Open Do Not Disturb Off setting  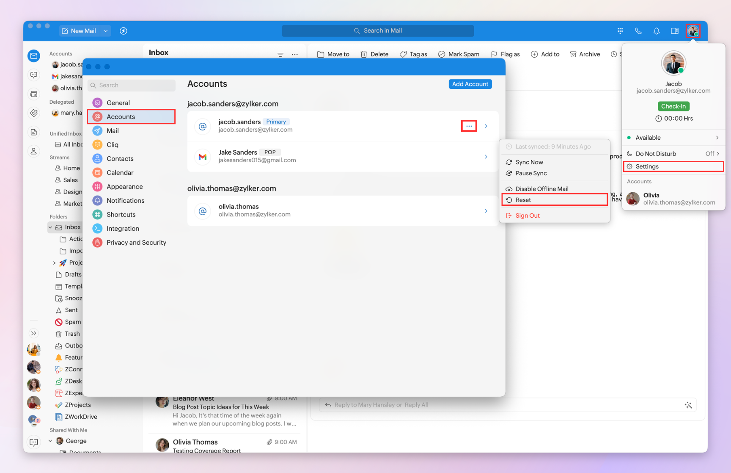[x=673, y=154]
